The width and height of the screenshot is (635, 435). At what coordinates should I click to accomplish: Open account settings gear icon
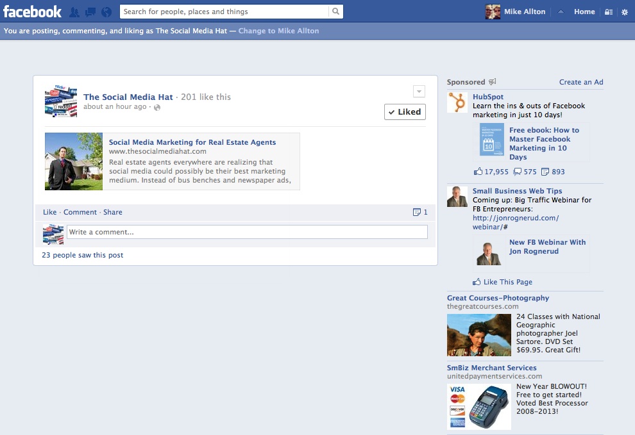click(625, 12)
